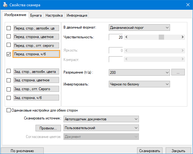The height and width of the screenshot is (154, 193).
Task: Click the sensitivity slider thumb
Action: click(x=162, y=37)
